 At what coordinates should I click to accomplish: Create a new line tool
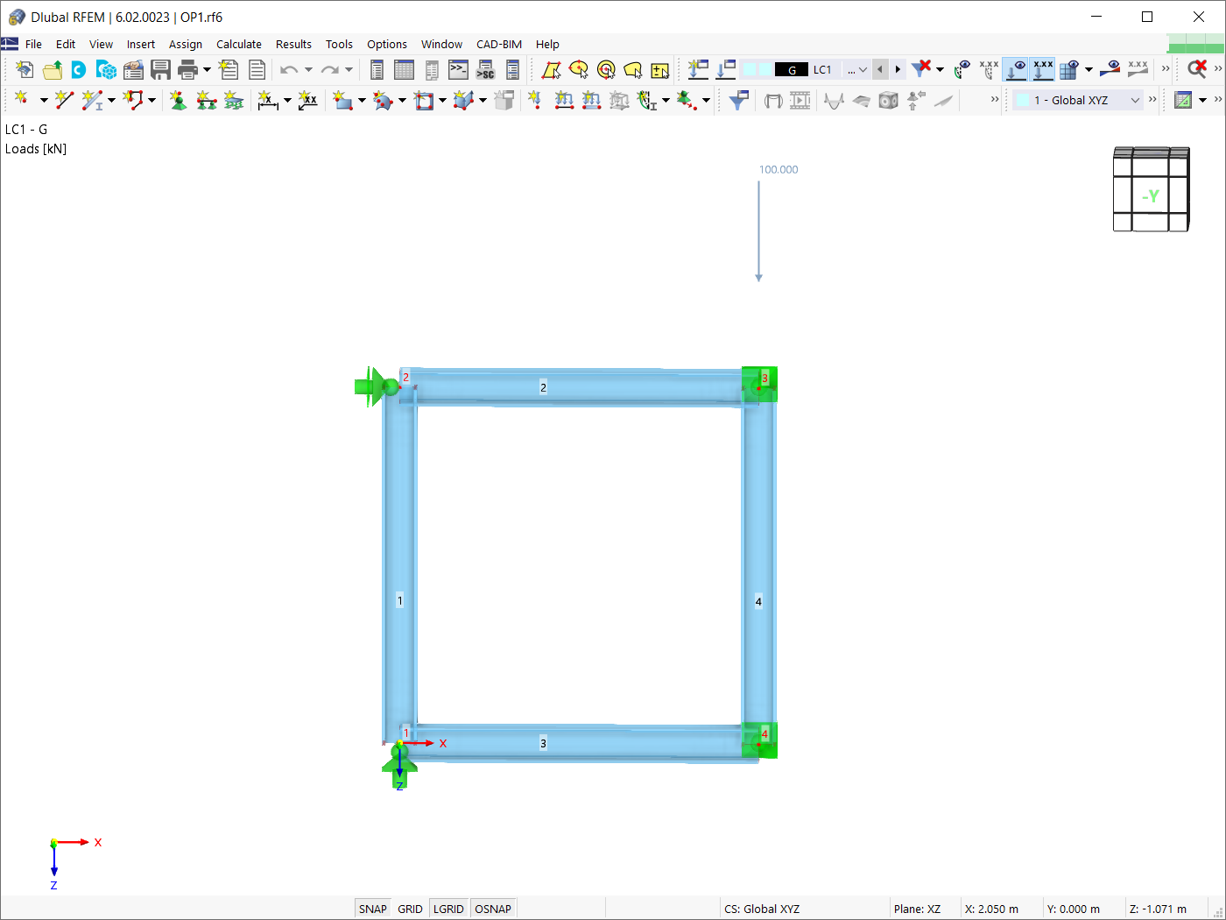click(64, 100)
